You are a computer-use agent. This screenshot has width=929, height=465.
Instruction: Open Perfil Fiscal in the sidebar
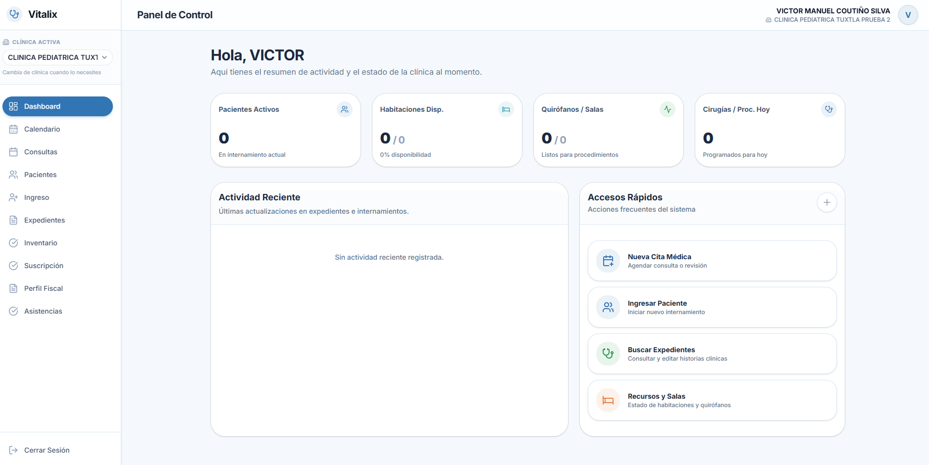tap(57, 288)
